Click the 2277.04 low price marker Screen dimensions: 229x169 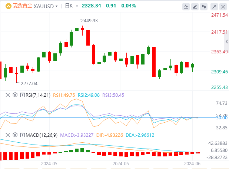[x=29, y=84]
